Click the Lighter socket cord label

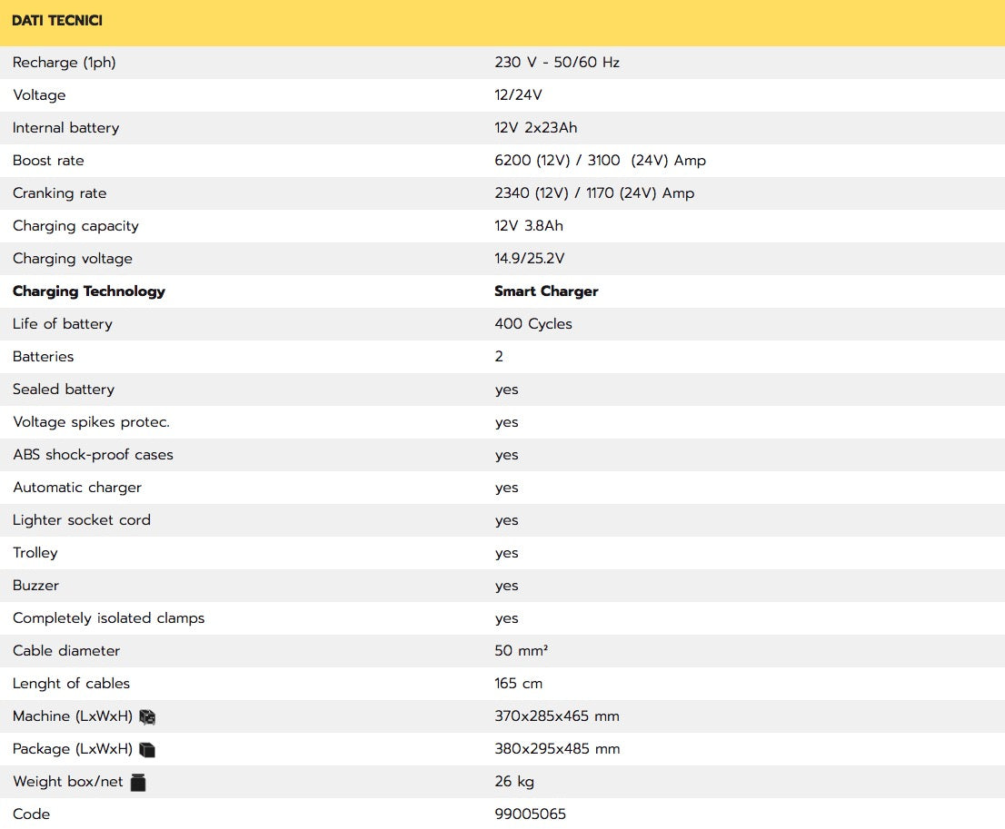(x=82, y=520)
